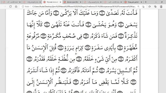Viewport: 166px width, 93px height.
Task: Switch to the Мусхаф tab
Action: coord(52,2)
